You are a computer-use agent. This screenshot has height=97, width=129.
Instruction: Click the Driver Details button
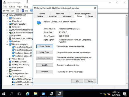[45, 46]
